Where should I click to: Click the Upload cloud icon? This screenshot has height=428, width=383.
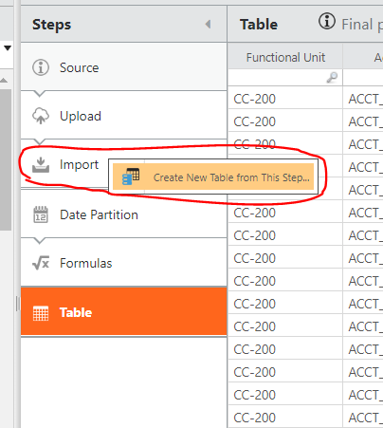click(x=41, y=116)
